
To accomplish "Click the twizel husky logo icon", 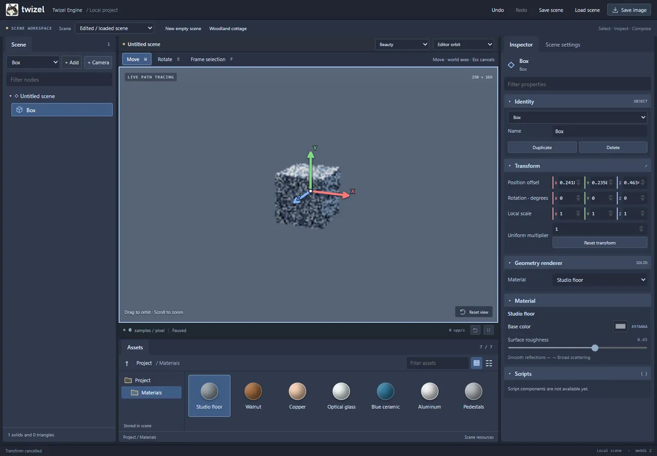I will [12, 10].
